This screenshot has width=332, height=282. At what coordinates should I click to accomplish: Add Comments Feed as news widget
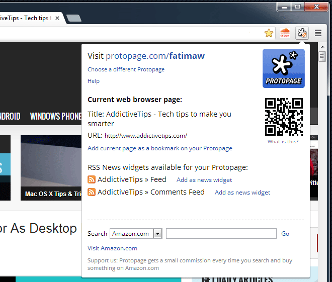pos(242,193)
